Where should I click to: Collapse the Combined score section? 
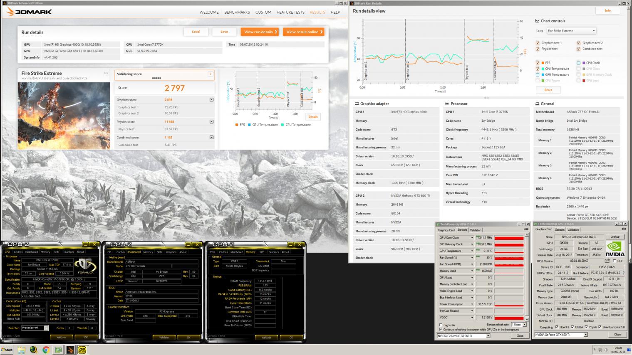(x=211, y=138)
